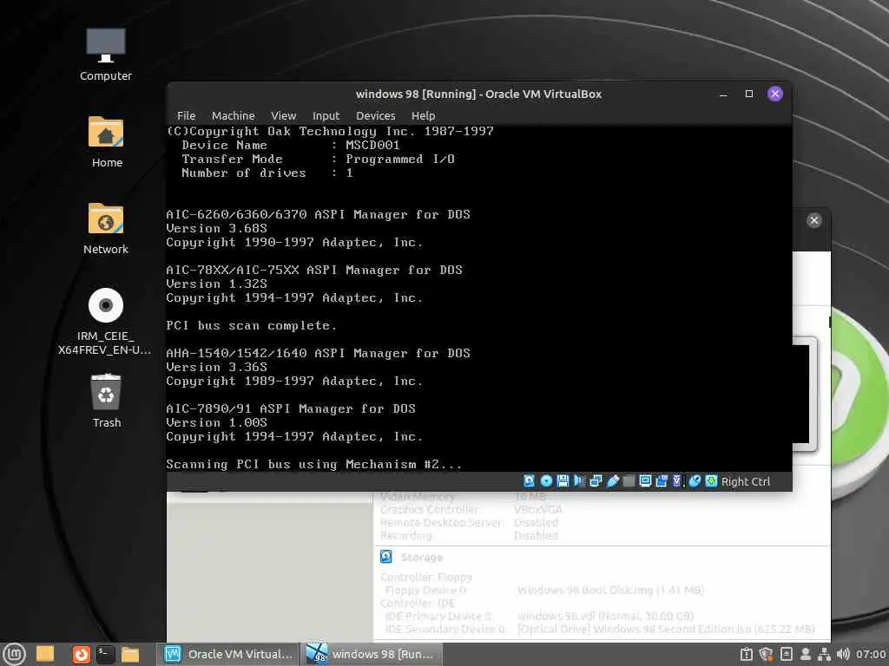Open the Network desktop icon
This screenshot has width=889, height=666.
[105, 228]
